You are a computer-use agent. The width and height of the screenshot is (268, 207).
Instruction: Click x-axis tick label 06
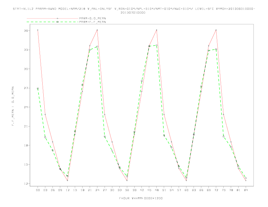click(x=53, y=190)
